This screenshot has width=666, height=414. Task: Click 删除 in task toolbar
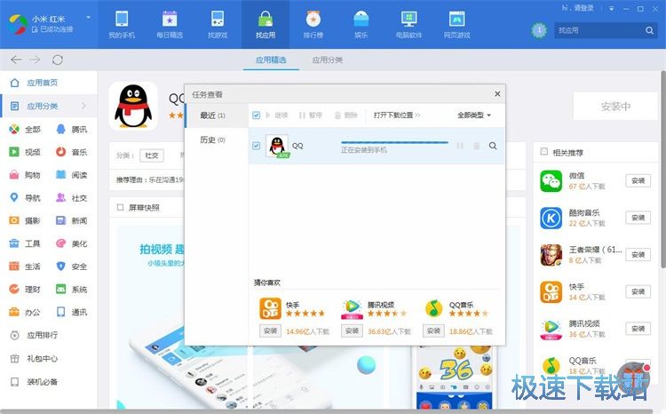pyautogui.click(x=345, y=115)
